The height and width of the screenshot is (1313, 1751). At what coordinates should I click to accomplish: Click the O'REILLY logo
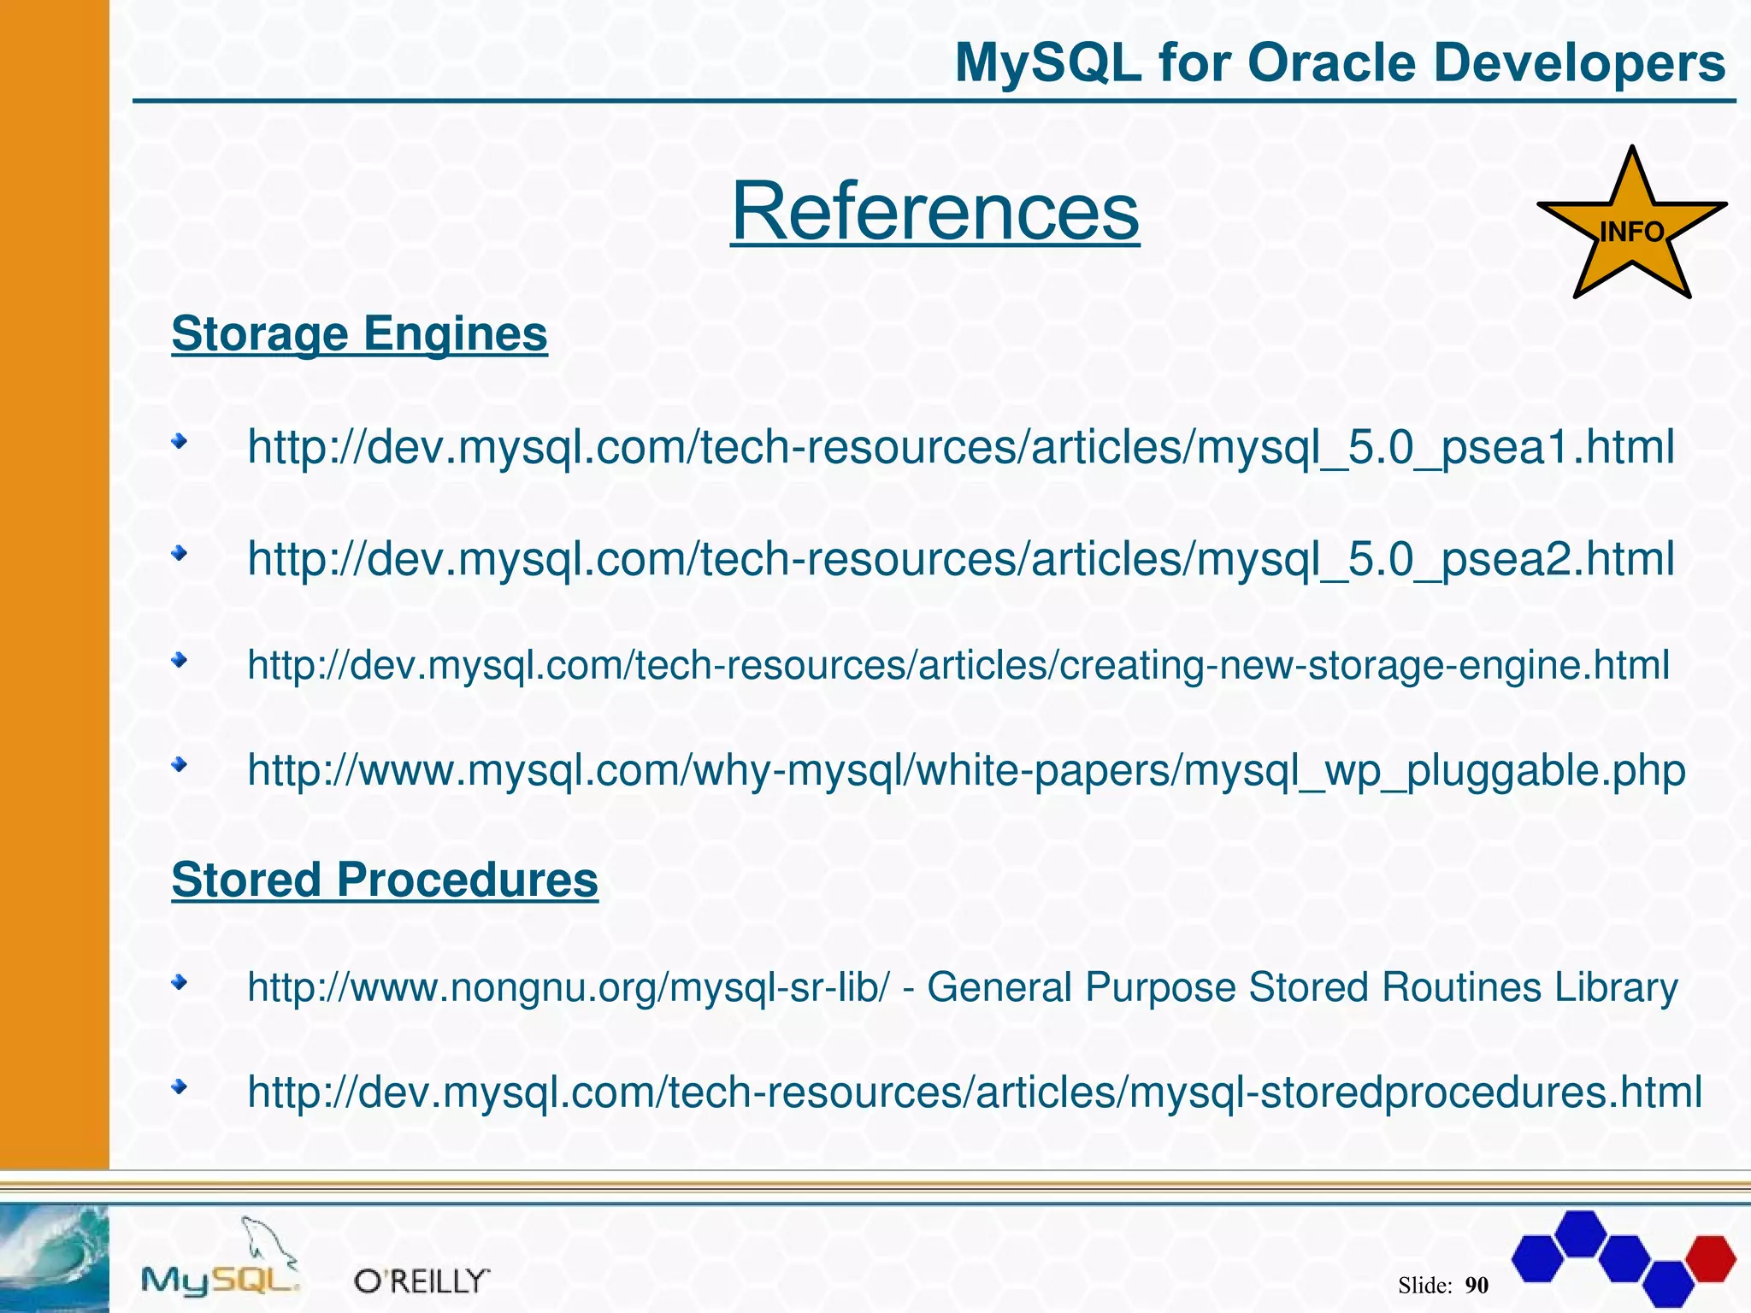[422, 1281]
